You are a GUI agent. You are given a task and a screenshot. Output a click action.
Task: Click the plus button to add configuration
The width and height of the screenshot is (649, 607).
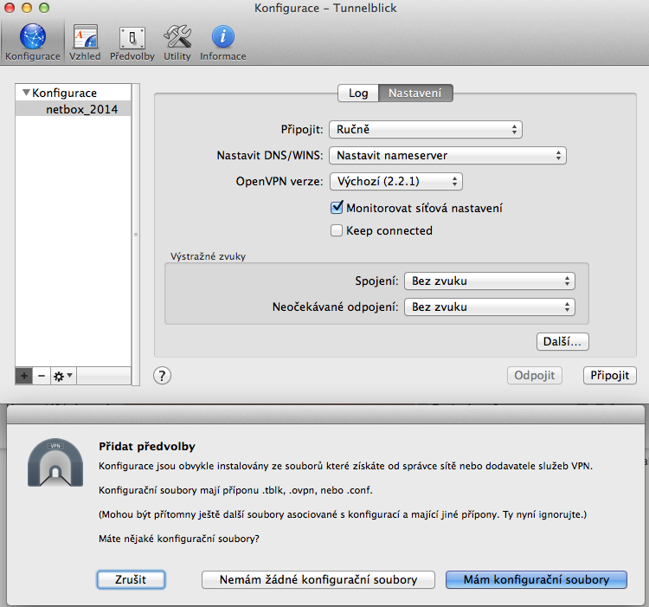[23, 376]
